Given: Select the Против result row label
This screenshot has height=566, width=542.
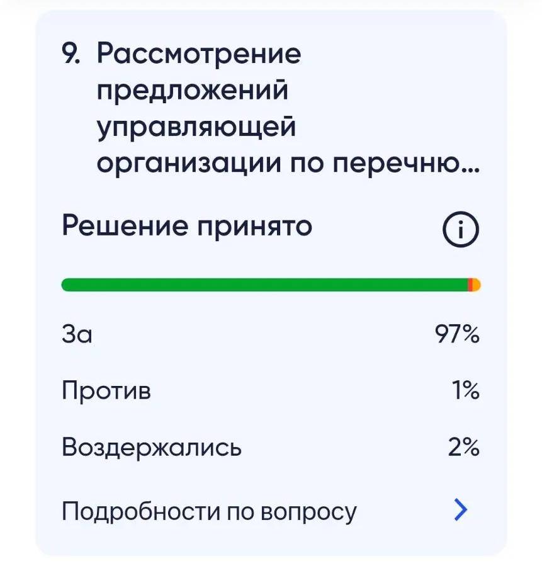Looking at the screenshot, I should [106, 390].
